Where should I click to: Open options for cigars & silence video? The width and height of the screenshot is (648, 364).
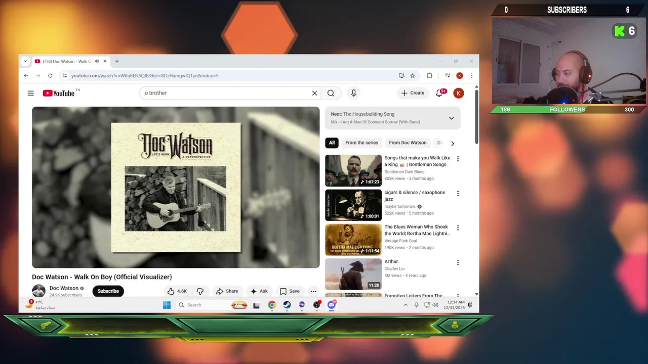coord(458,194)
